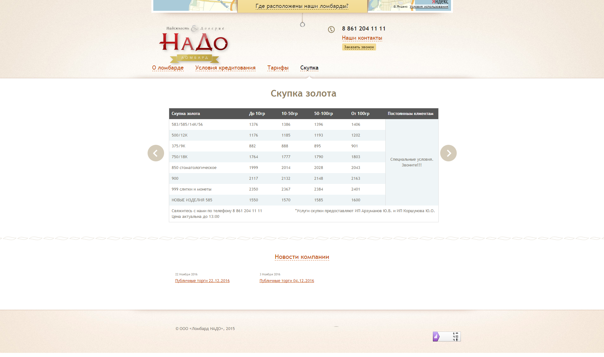Select the '999 слитки и монеты' row label
Screen dimensions: 604x357
(192, 189)
